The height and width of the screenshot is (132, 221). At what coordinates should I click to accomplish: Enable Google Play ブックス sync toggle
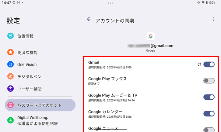(x=209, y=81)
